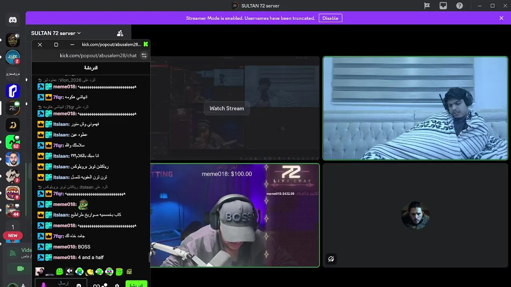The height and width of the screenshot is (287, 511).
Task: Click the Arabic chat header title
Action: pyautogui.click(x=91, y=68)
